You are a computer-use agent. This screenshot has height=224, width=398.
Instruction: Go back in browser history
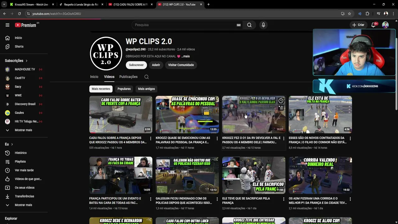(x=5, y=14)
